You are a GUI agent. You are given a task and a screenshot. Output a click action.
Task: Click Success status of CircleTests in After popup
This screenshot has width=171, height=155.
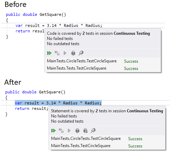pyautogui.click(x=135, y=139)
